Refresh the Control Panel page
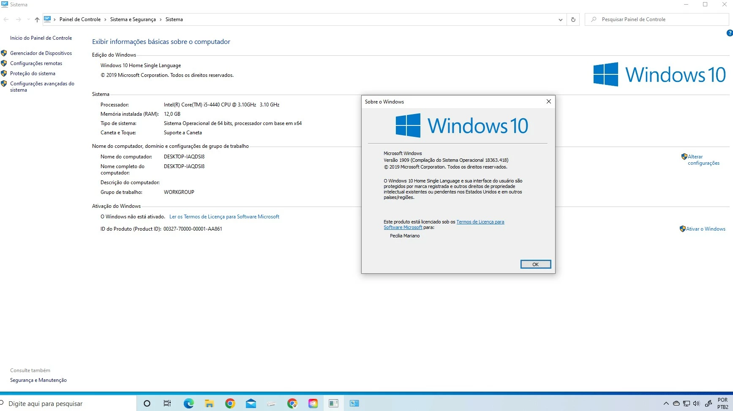 (x=573, y=19)
